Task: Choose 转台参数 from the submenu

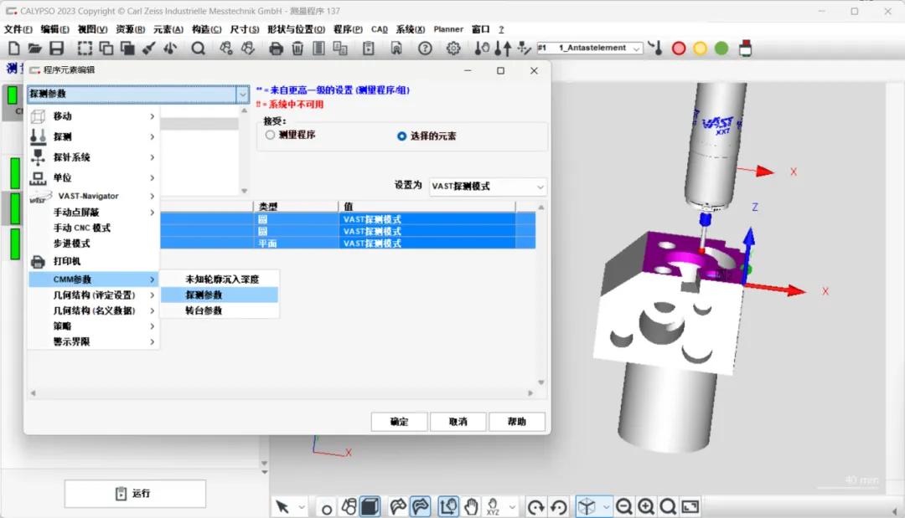Action: point(220,310)
